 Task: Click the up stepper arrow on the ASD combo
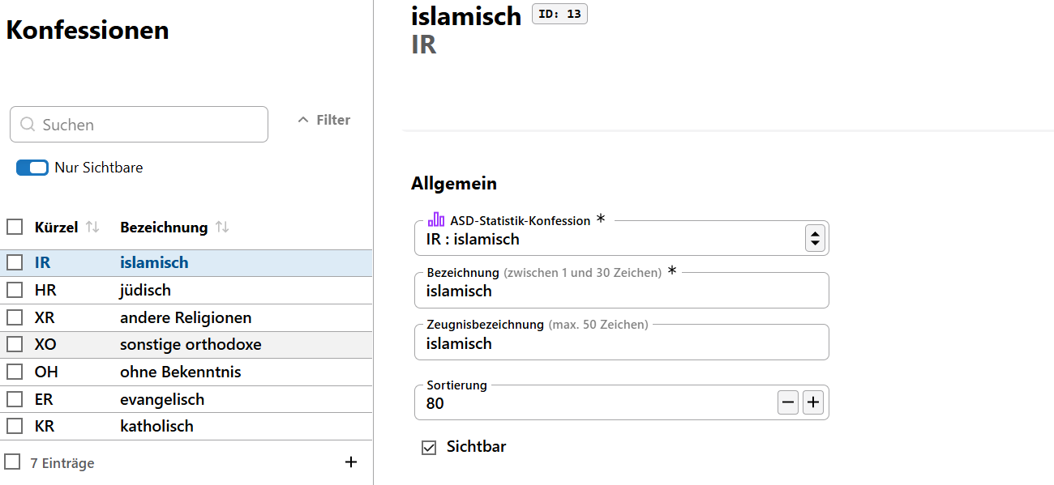(x=814, y=232)
